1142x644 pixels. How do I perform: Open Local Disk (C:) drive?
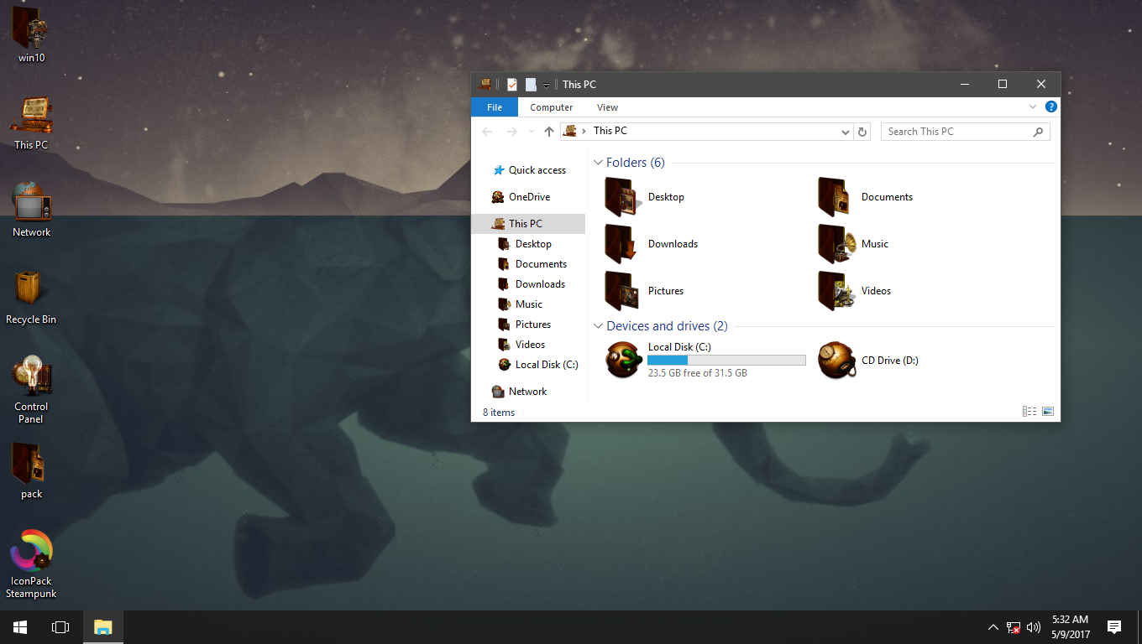coord(678,346)
